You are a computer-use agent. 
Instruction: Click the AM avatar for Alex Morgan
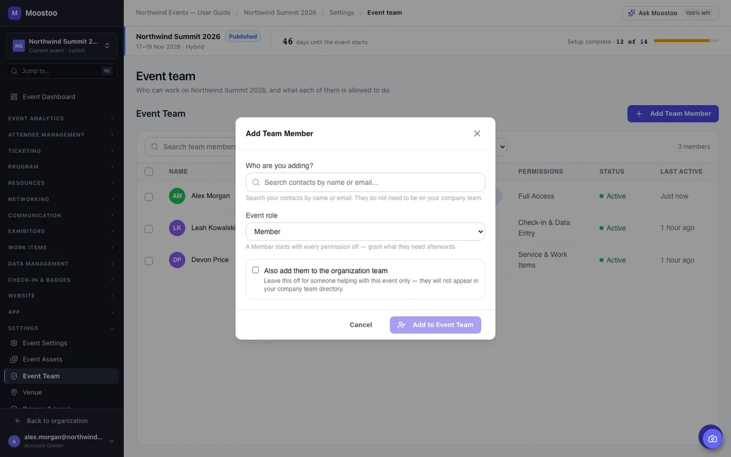pyautogui.click(x=177, y=196)
